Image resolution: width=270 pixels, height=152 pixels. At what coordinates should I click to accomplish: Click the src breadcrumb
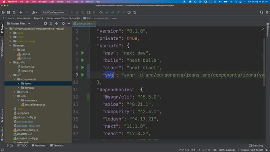(87, 18)
